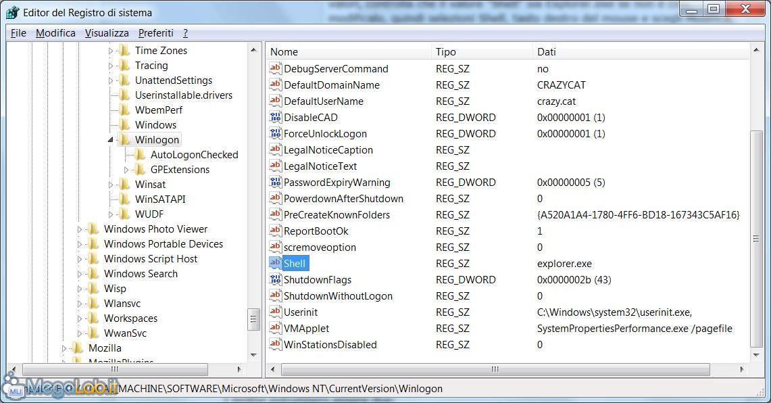
Task: Click the Tracing folder icon
Action: (x=125, y=66)
